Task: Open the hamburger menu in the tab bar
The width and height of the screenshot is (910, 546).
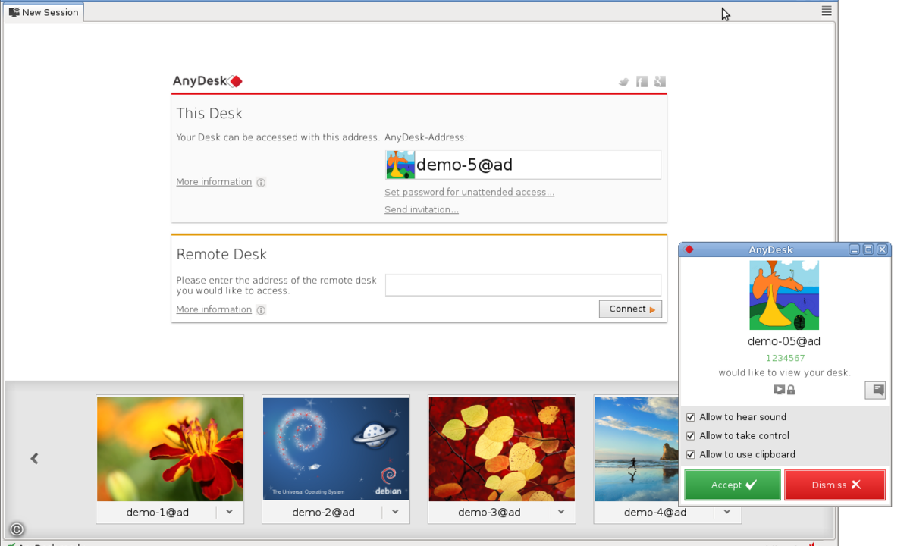Action: (x=827, y=11)
